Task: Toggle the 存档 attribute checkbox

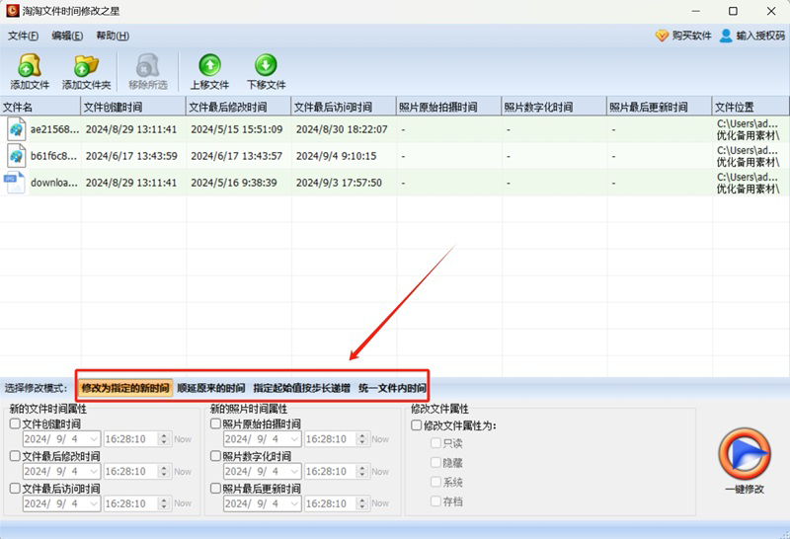Action: 435,501
